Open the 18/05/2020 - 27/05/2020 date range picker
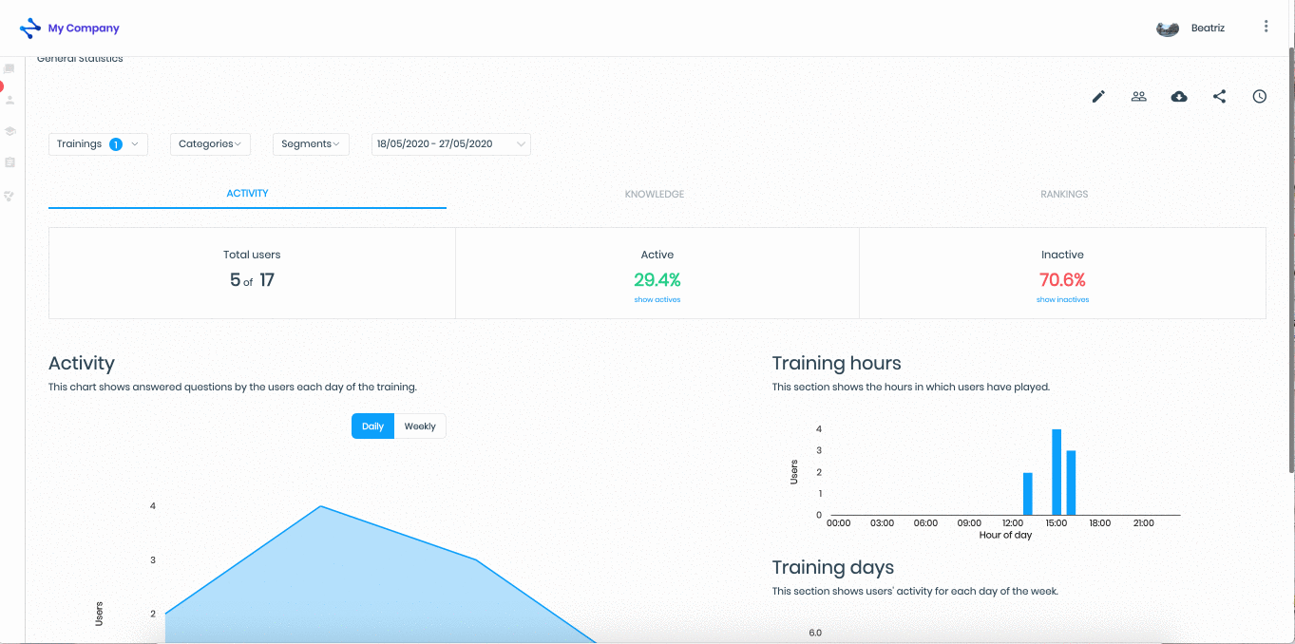This screenshot has height=644, width=1295. pos(450,144)
